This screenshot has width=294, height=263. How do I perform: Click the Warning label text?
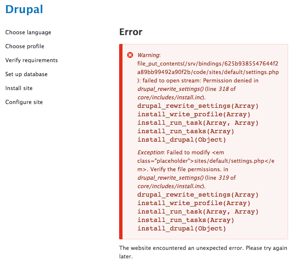tap(148, 55)
